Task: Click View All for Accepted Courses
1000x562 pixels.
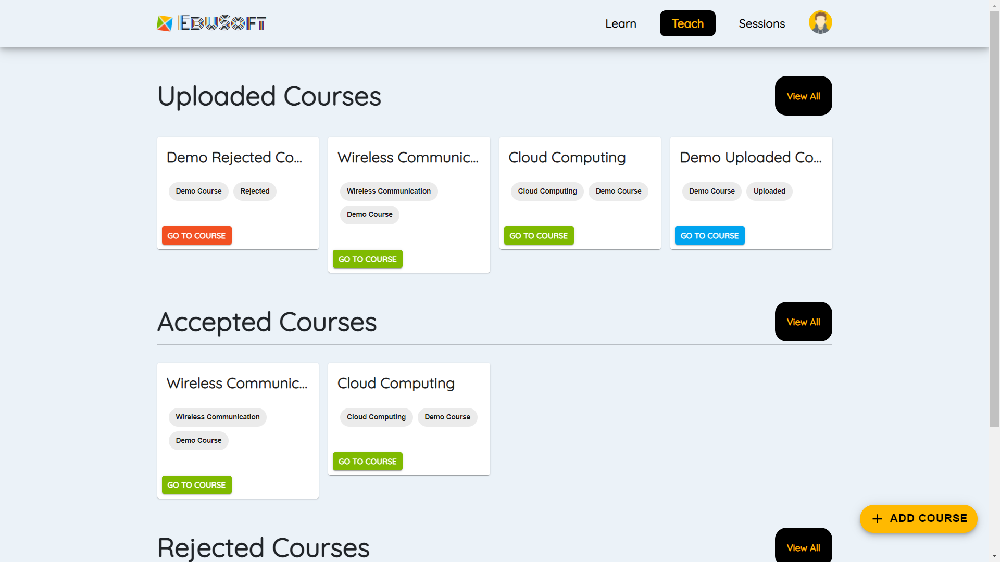Action: pos(803,322)
